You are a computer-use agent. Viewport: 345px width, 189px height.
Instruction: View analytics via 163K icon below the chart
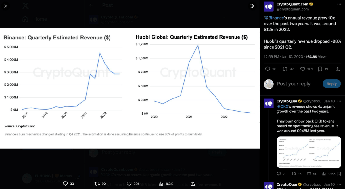[x=161, y=184]
